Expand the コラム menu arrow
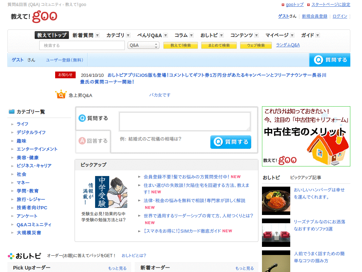This screenshot has width=362, height=272. (191, 35)
